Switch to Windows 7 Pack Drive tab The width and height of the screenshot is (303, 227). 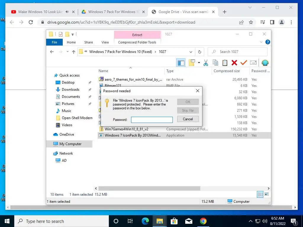(x=113, y=12)
